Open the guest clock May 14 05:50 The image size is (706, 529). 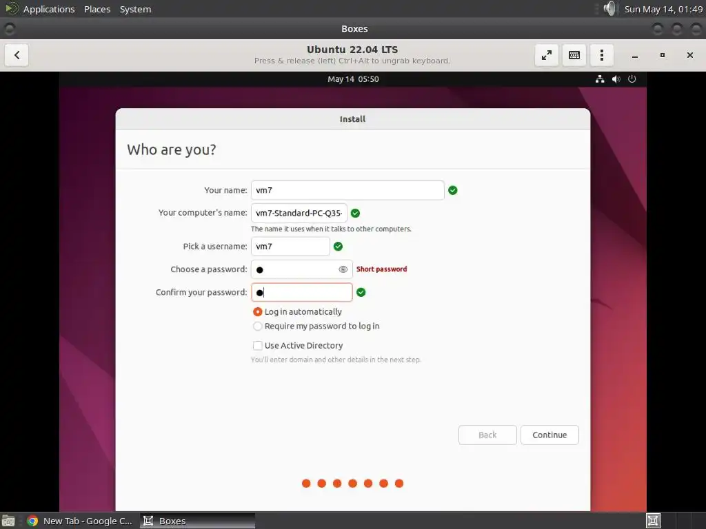pyautogui.click(x=354, y=79)
